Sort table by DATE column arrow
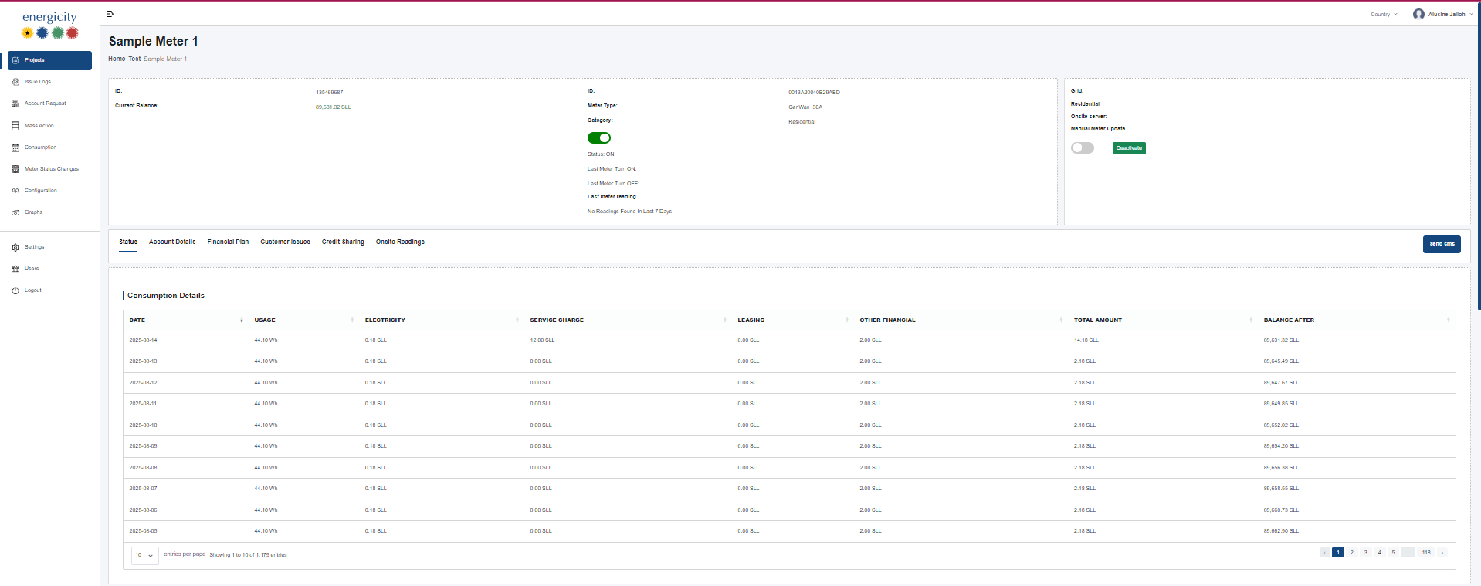Screen dimensions: 1481x586 [242, 320]
